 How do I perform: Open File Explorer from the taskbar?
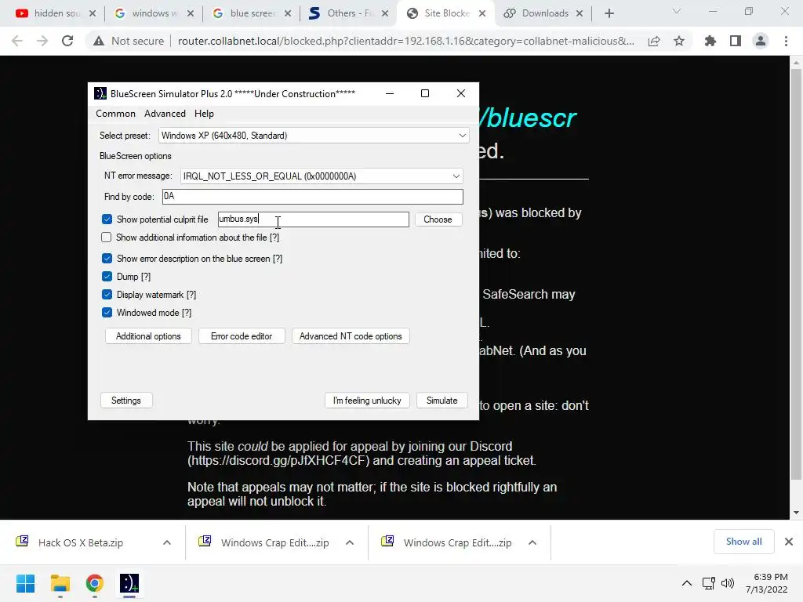click(60, 583)
